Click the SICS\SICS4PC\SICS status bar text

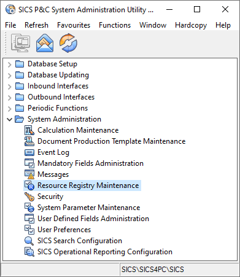[x=153, y=270]
